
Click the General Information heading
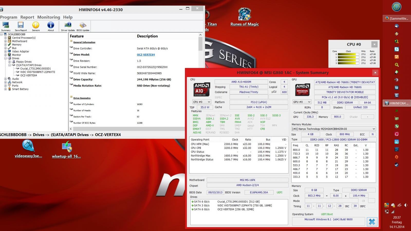84,42
